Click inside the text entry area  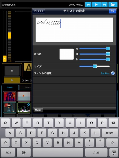coord(74,30)
